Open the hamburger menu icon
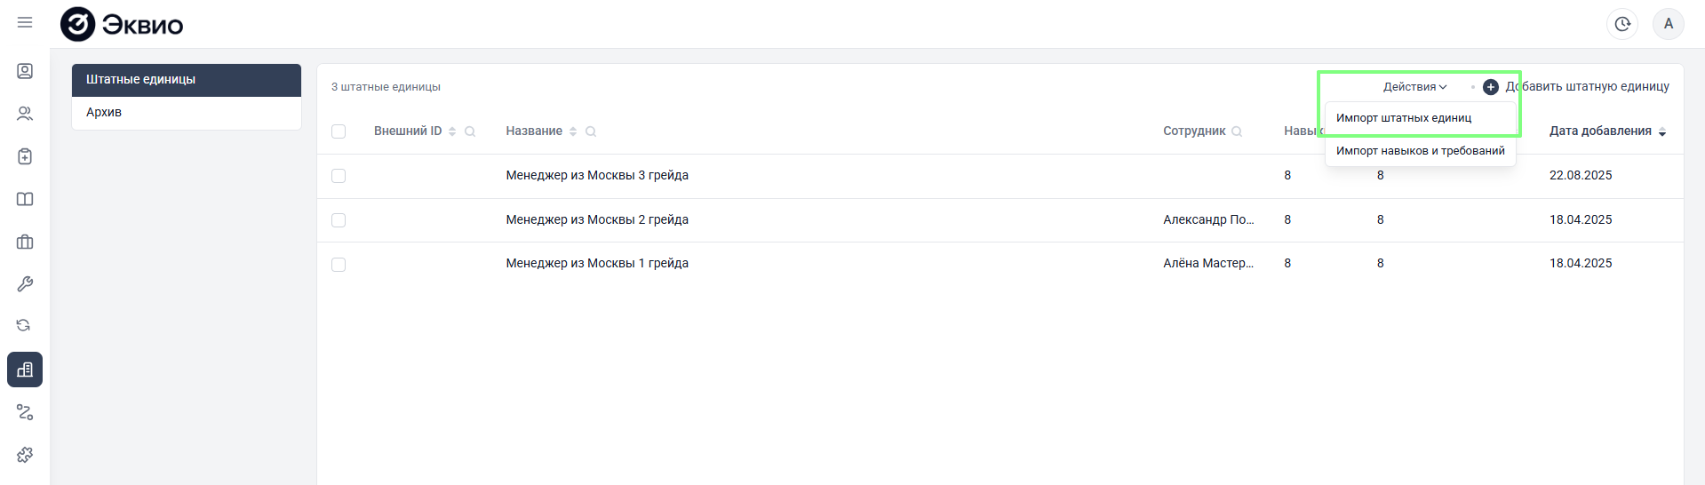The width and height of the screenshot is (1705, 485). click(x=25, y=22)
